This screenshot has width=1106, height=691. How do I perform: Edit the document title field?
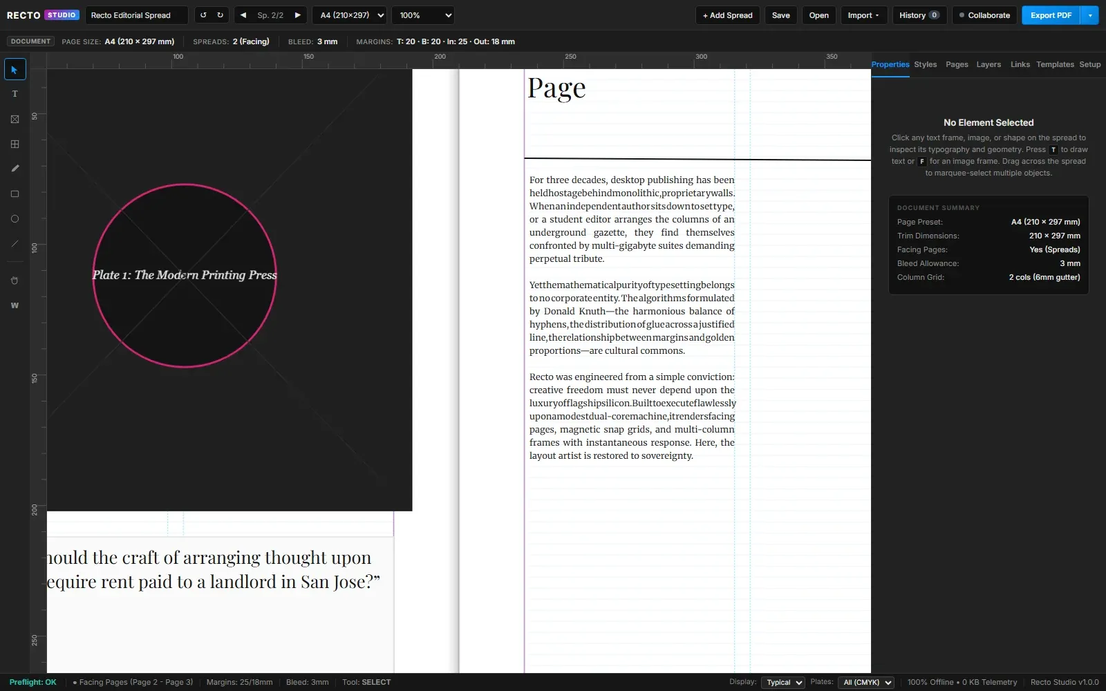(x=137, y=15)
